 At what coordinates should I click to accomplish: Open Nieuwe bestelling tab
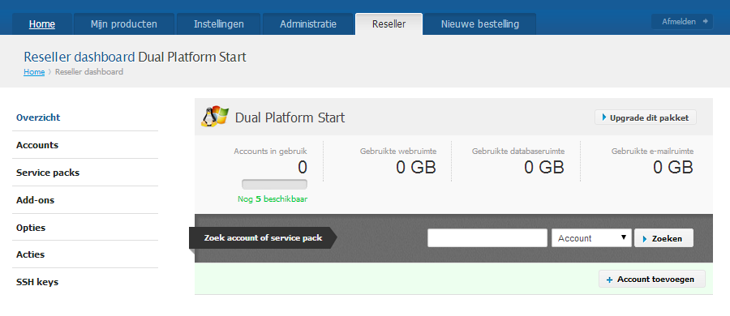pyautogui.click(x=480, y=23)
